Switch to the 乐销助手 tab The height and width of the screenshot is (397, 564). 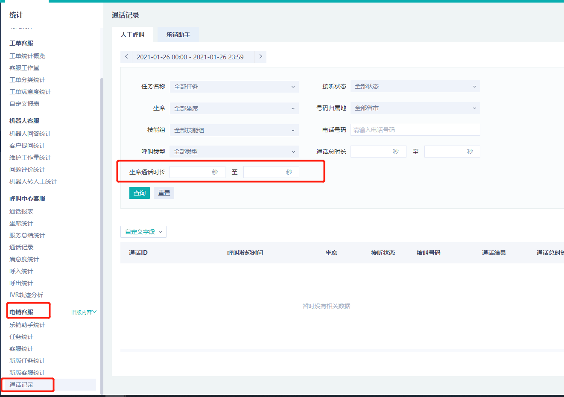(178, 35)
